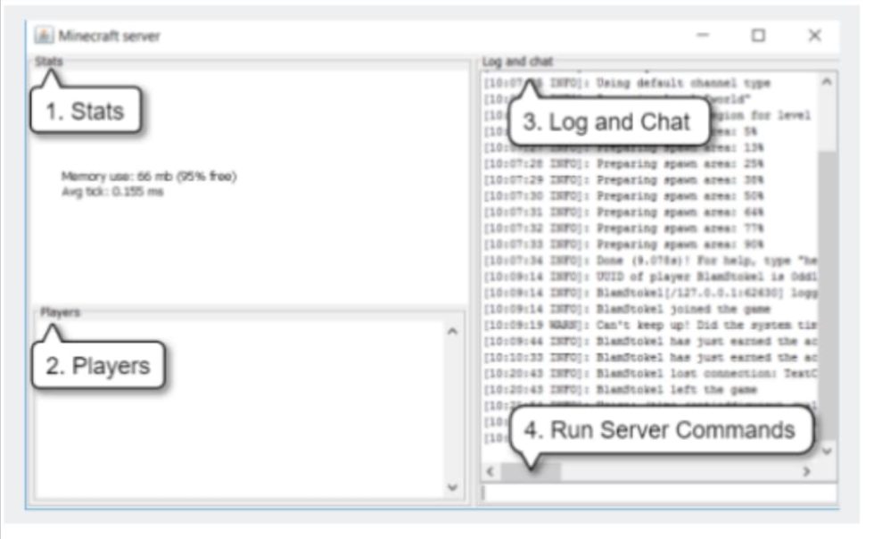Select the "Preparing spawn area: 64%" log line
The image size is (874, 539).
(623, 212)
